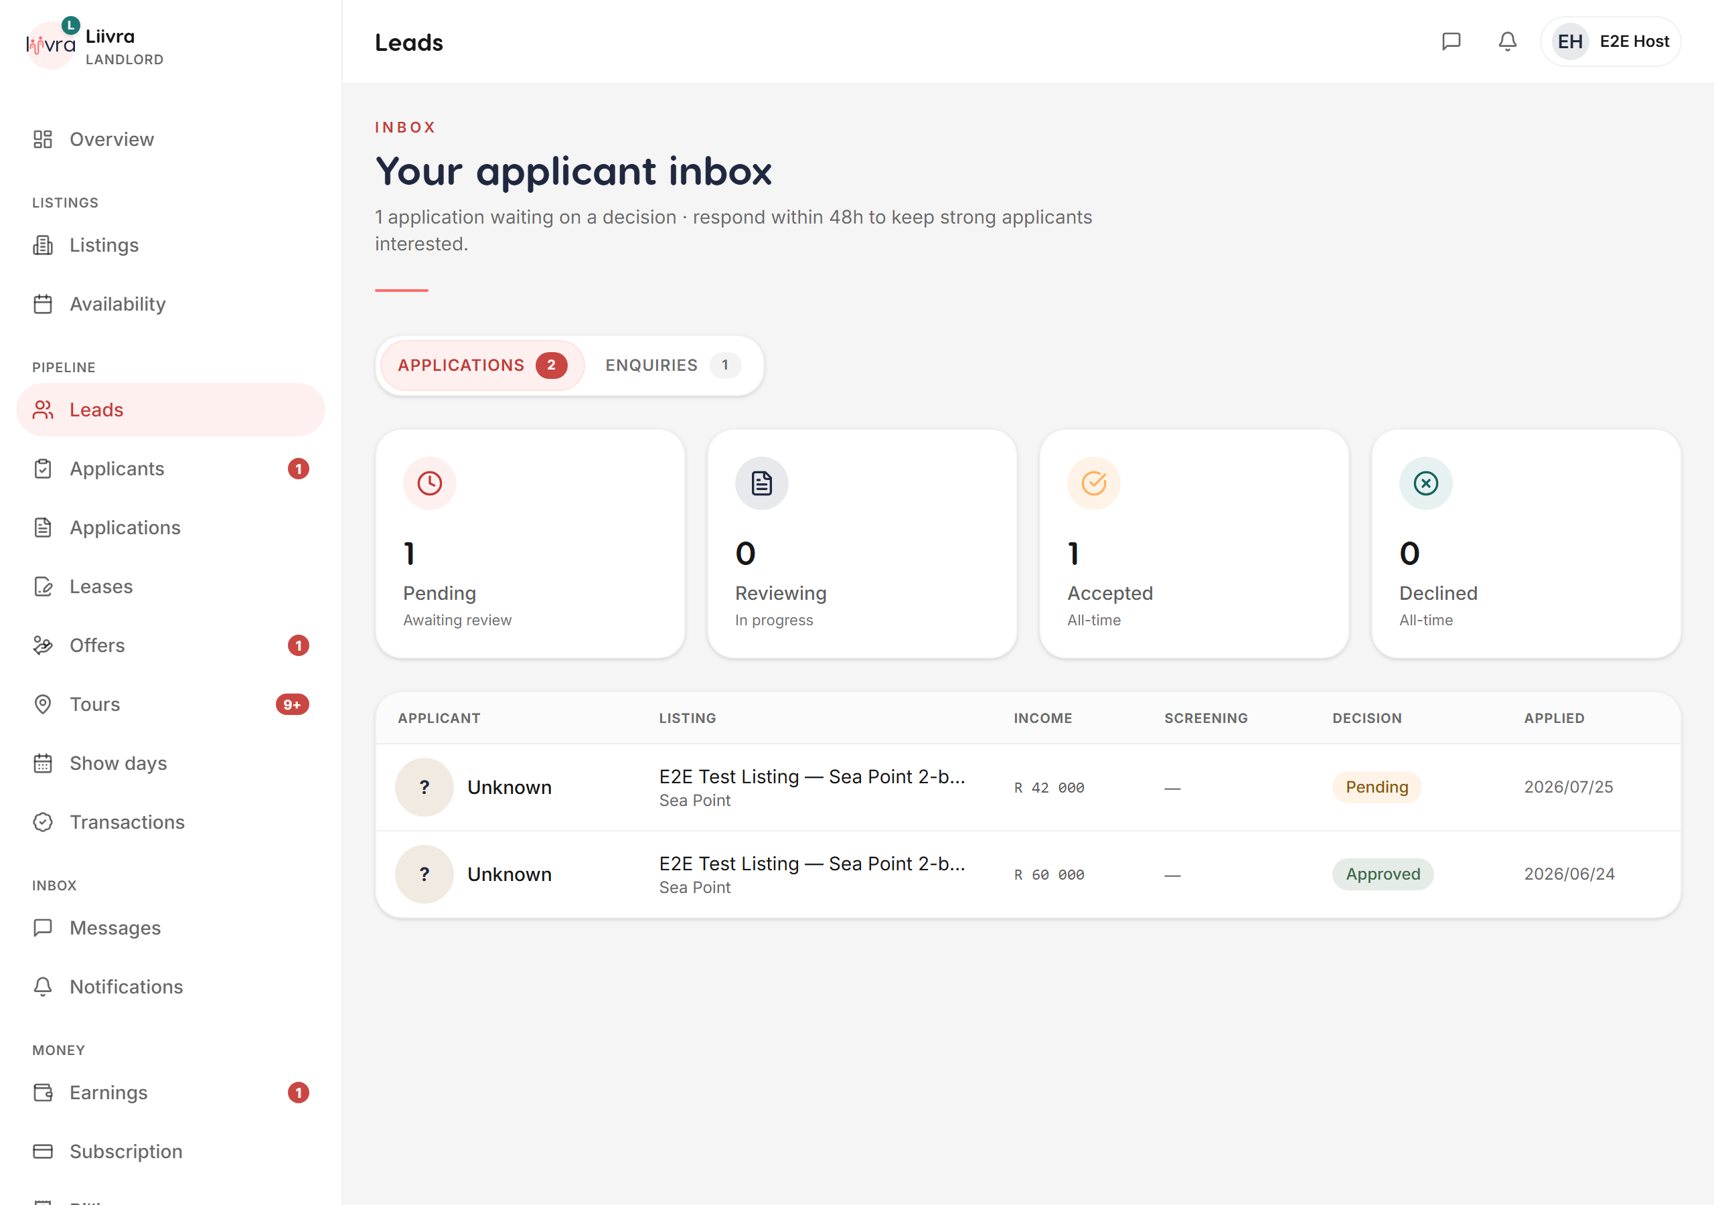Click the Transactions badge check icon
The width and height of the screenshot is (1714, 1205).
click(x=43, y=822)
